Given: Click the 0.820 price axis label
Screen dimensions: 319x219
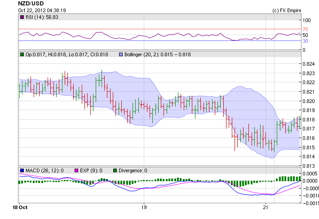Looking at the screenshot, I should tap(309, 101).
